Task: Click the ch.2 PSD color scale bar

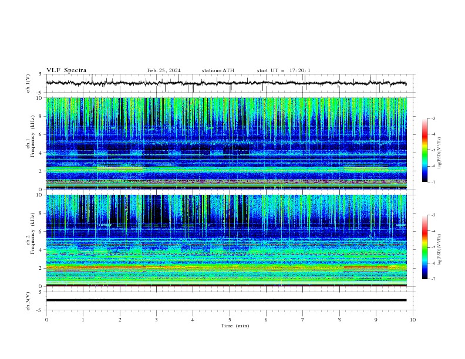Action: 424,247
